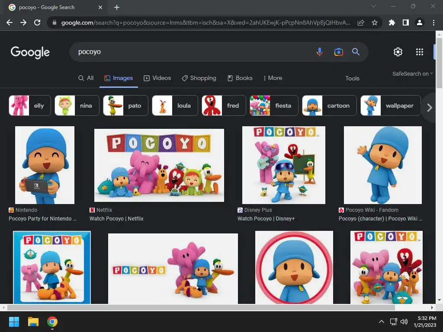Expand the More search options menu
This screenshot has width=443, height=332.
pyautogui.click(x=273, y=78)
